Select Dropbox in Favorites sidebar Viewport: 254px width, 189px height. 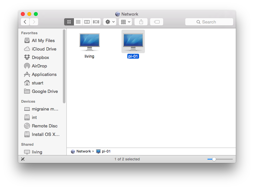40,57
